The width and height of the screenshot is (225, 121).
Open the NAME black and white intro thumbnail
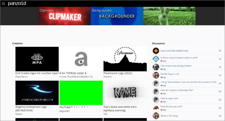[x=125, y=93]
